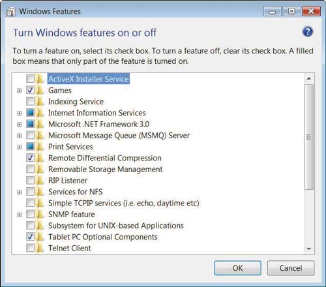Select the Telnet Client label

pyautogui.click(x=70, y=248)
